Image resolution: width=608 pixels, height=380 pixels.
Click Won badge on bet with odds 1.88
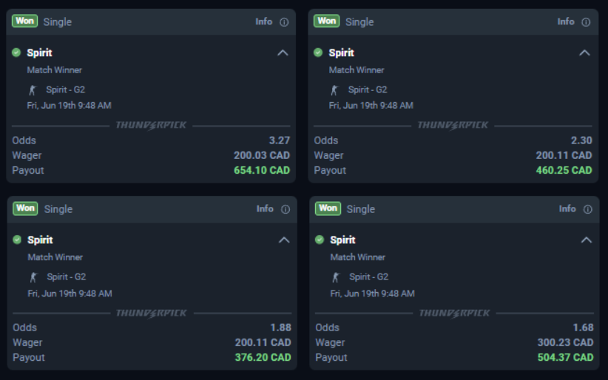pos(26,208)
